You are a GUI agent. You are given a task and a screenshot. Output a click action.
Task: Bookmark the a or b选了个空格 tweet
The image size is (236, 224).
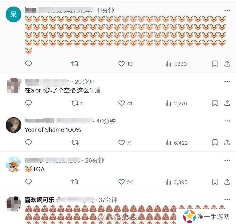click(x=215, y=103)
